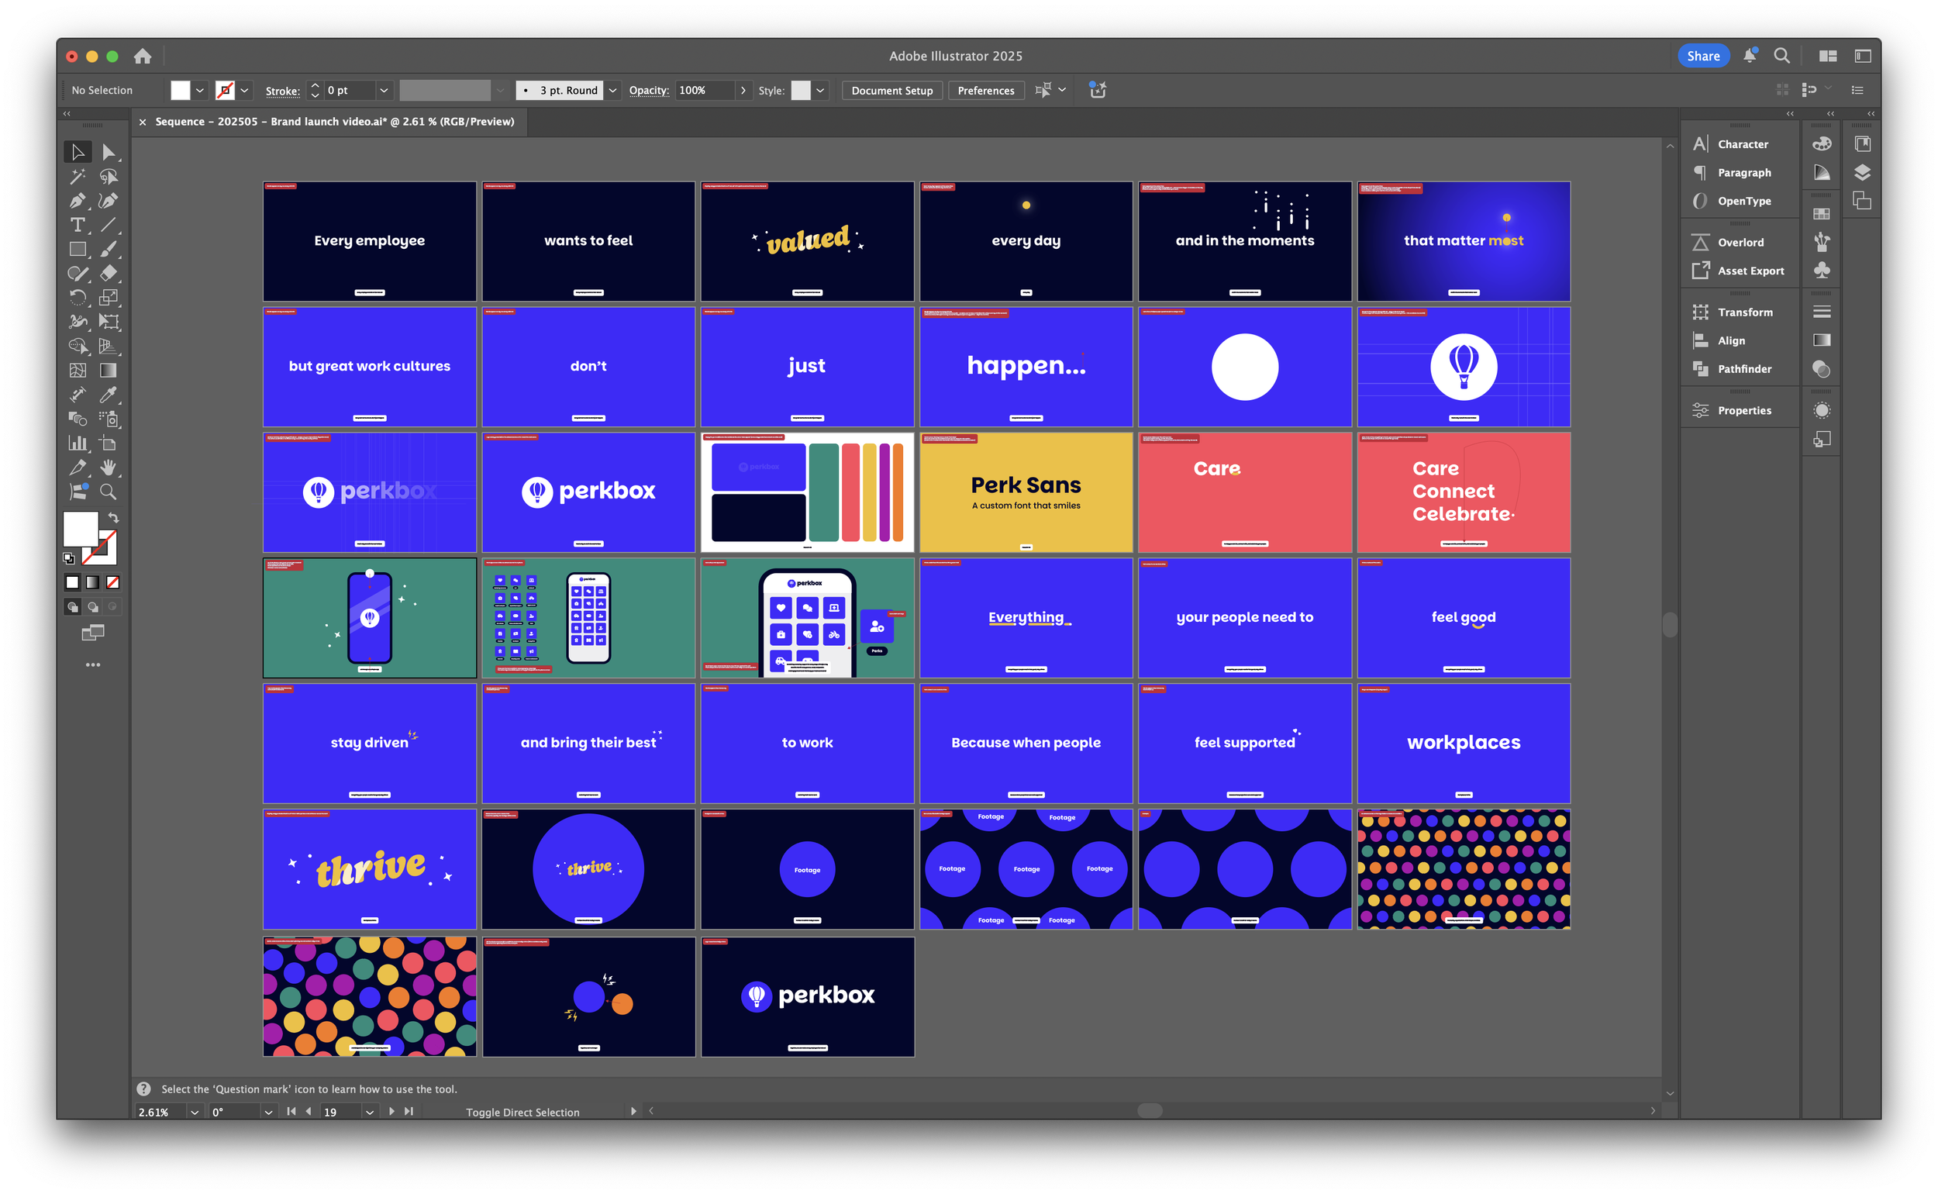
Task: Open the Pathfinder panel
Action: (x=1743, y=369)
